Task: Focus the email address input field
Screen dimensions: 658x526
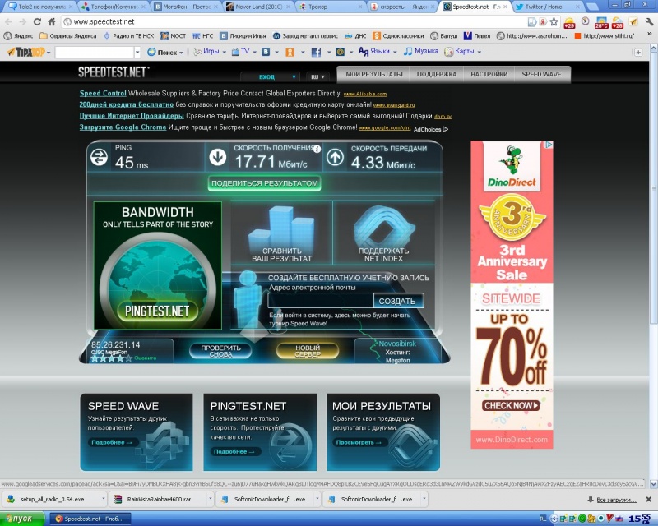Action: coord(321,301)
